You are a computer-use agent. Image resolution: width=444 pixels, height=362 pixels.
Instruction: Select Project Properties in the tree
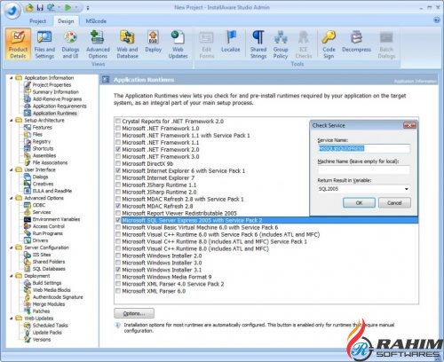[x=52, y=85]
